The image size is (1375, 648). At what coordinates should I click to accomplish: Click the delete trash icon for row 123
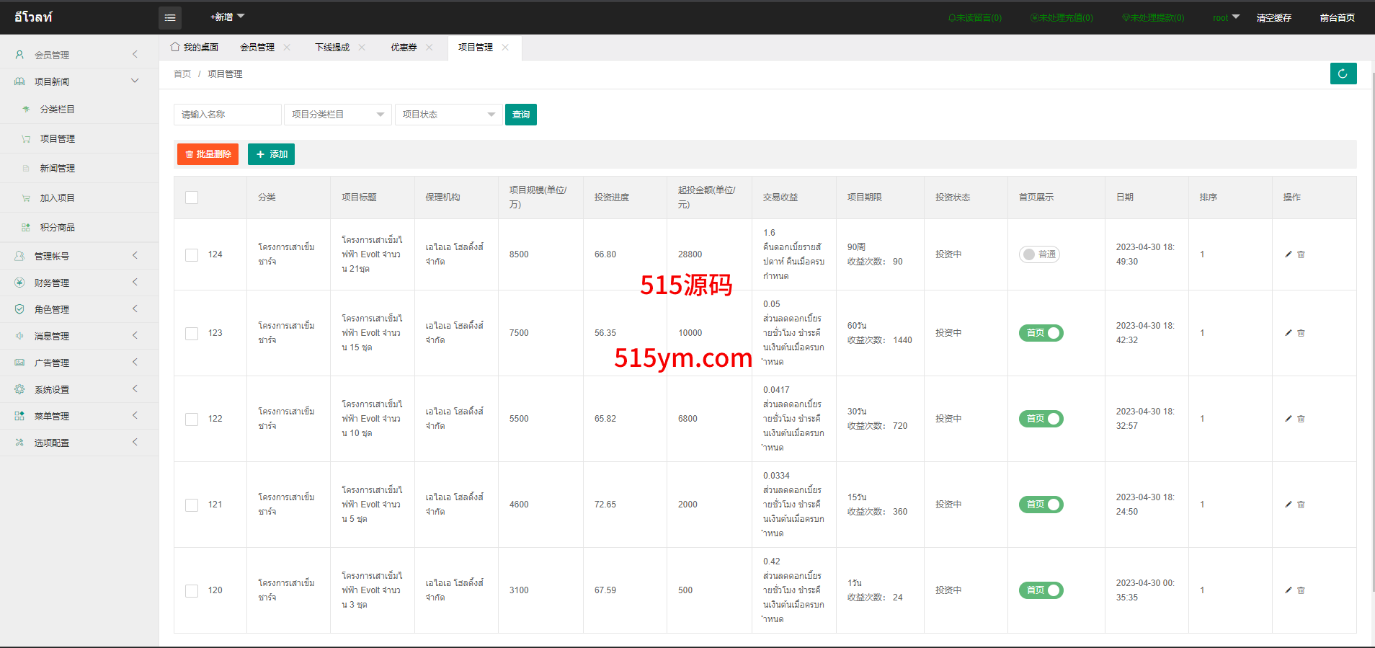(x=1301, y=333)
